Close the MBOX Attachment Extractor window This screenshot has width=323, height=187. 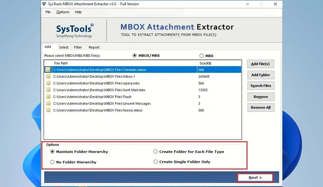pos(275,4)
